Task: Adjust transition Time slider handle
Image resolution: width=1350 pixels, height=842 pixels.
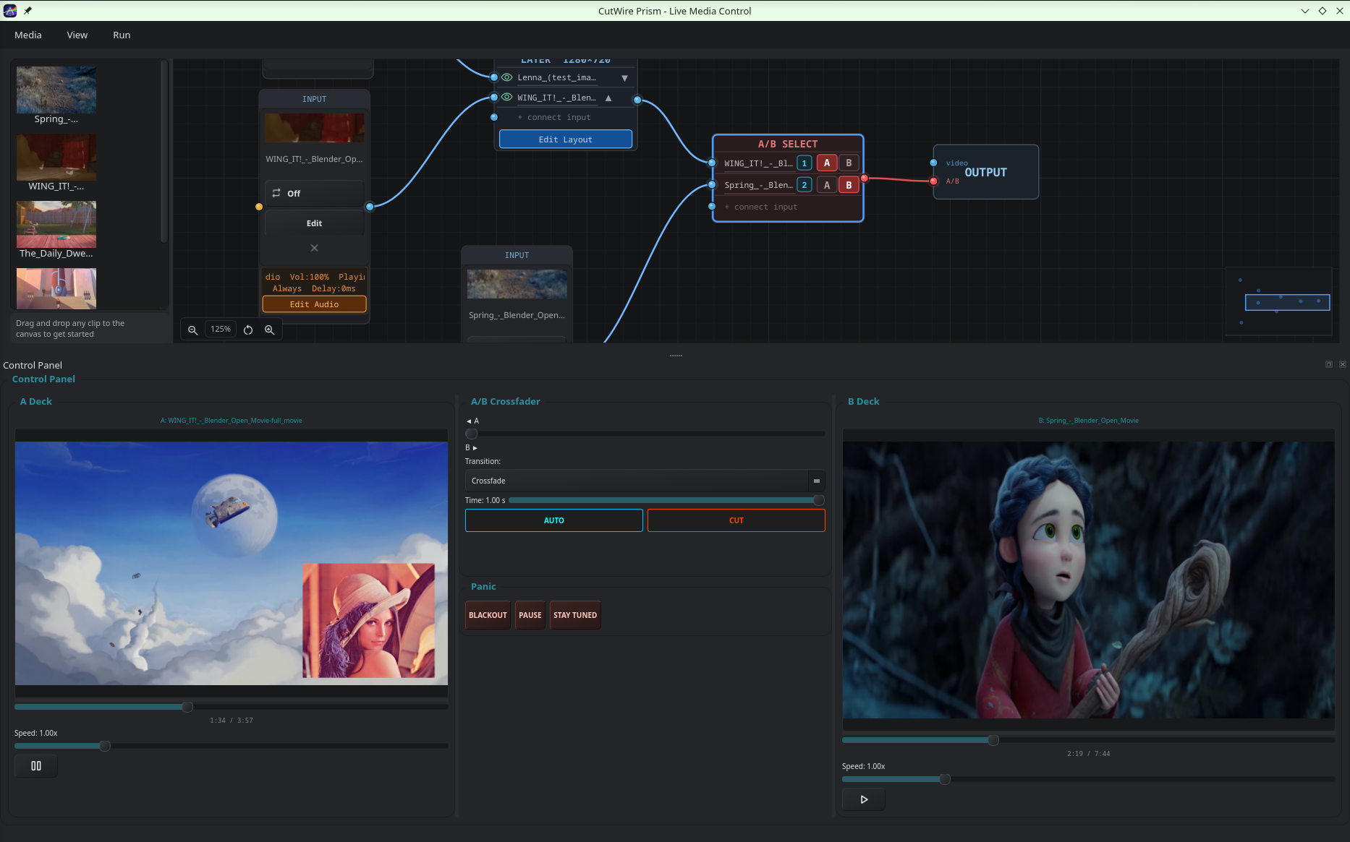Action: (819, 500)
